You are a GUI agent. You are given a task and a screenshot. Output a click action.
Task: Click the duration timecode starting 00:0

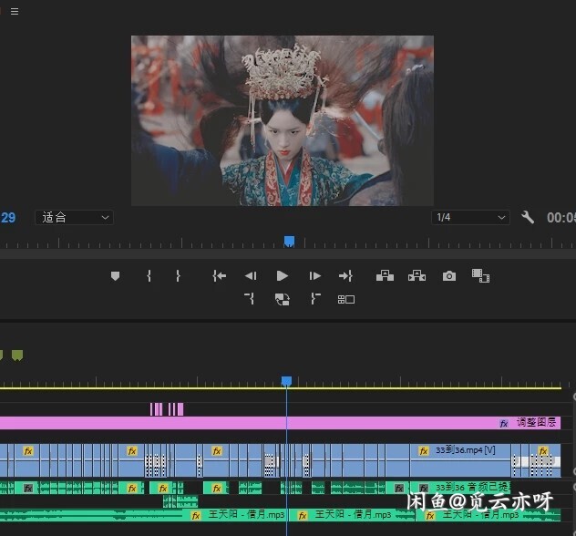click(561, 218)
